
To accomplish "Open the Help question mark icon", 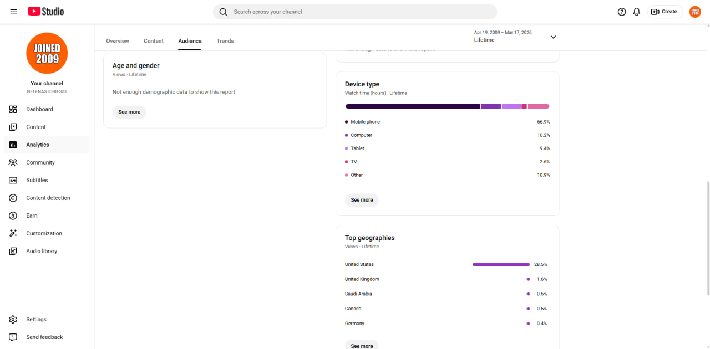I will 622,12.
